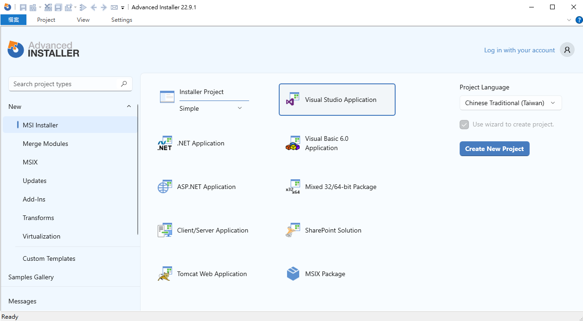Image resolution: width=583 pixels, height=321 pixels.
Task: Click the brick wall icon with X mark
Action: 48,7
